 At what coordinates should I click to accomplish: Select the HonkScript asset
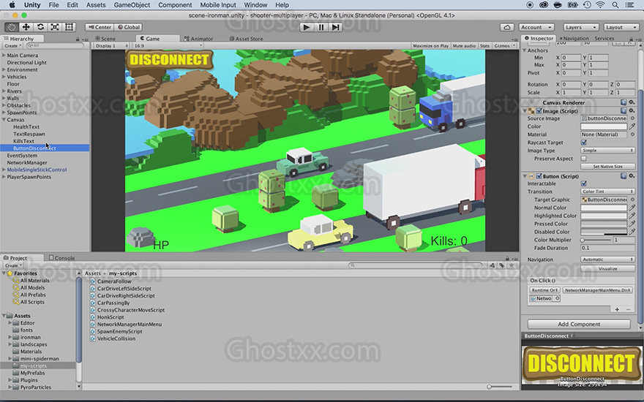point(111,317)
